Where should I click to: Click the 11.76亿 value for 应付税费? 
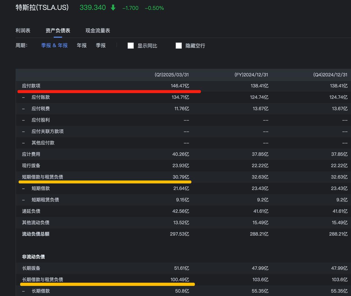pyautogui.click(x=182, y=109)
